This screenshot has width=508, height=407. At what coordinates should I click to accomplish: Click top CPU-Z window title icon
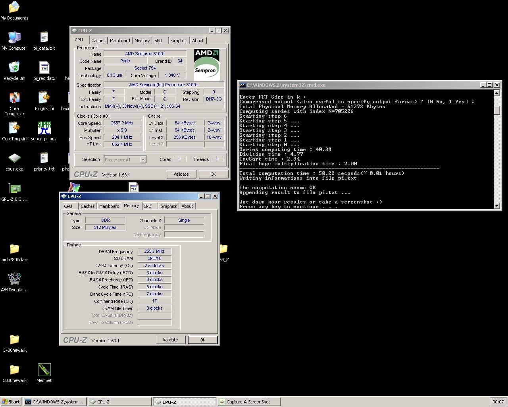[x=74, y=30]
